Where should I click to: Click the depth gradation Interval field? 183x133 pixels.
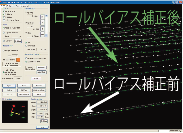point(15,36)
